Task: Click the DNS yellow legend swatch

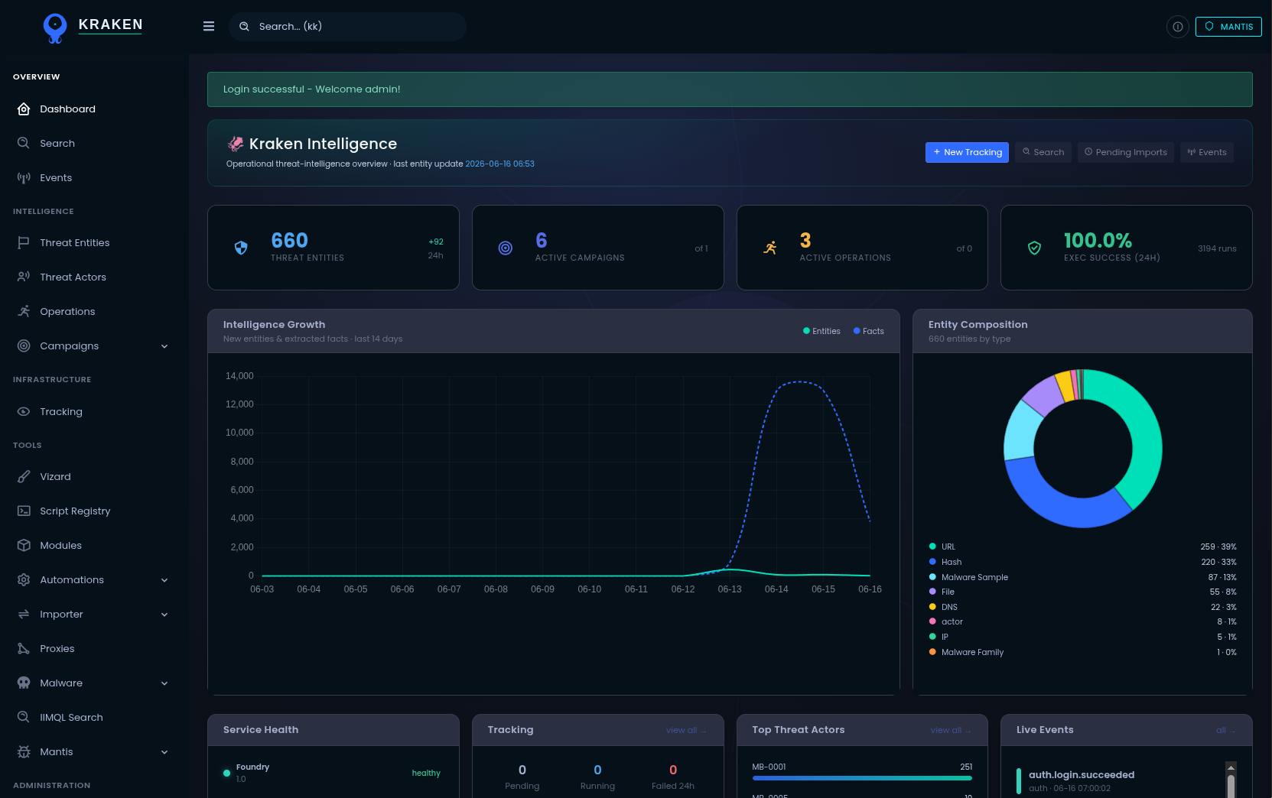Action: pyautogui.click(x=932, y=607)
